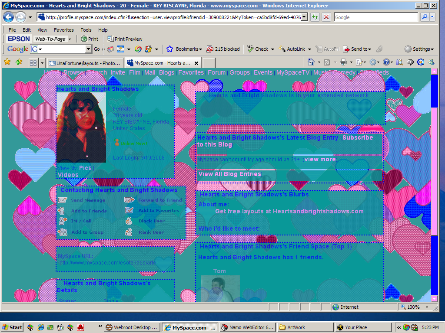Open the search provider dropdown arrow

[432, 17]
